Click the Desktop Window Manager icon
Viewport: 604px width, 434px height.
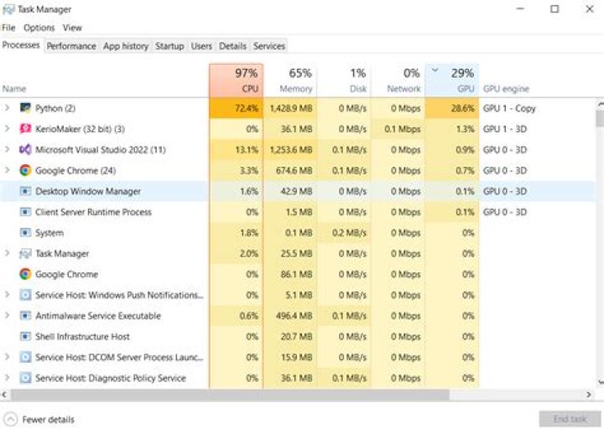(25, 191)
